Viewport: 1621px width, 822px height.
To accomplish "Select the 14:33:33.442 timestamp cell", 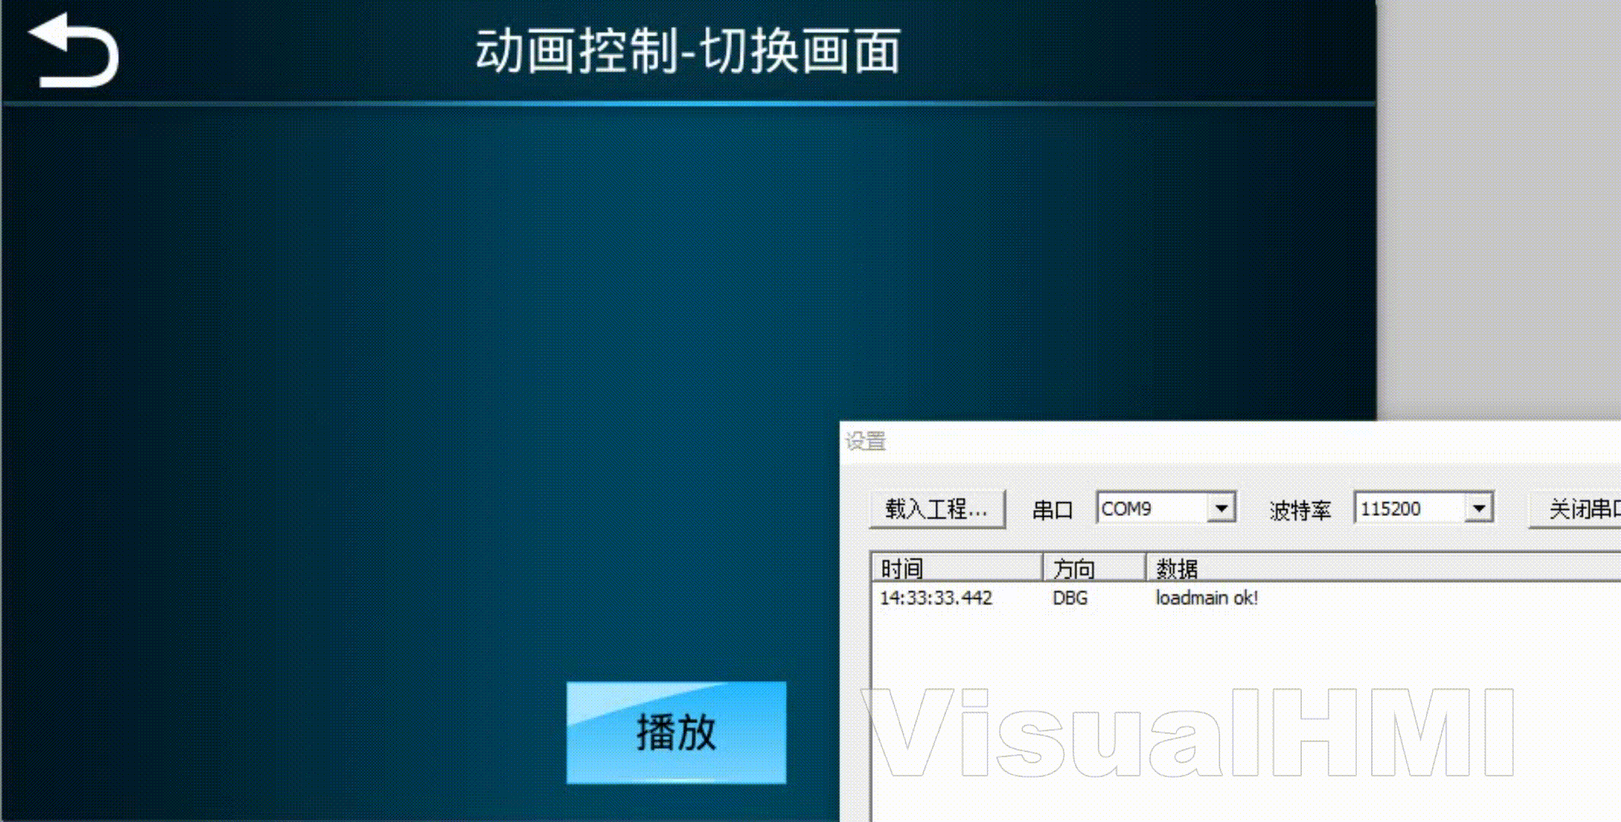I will pos(936,598).
